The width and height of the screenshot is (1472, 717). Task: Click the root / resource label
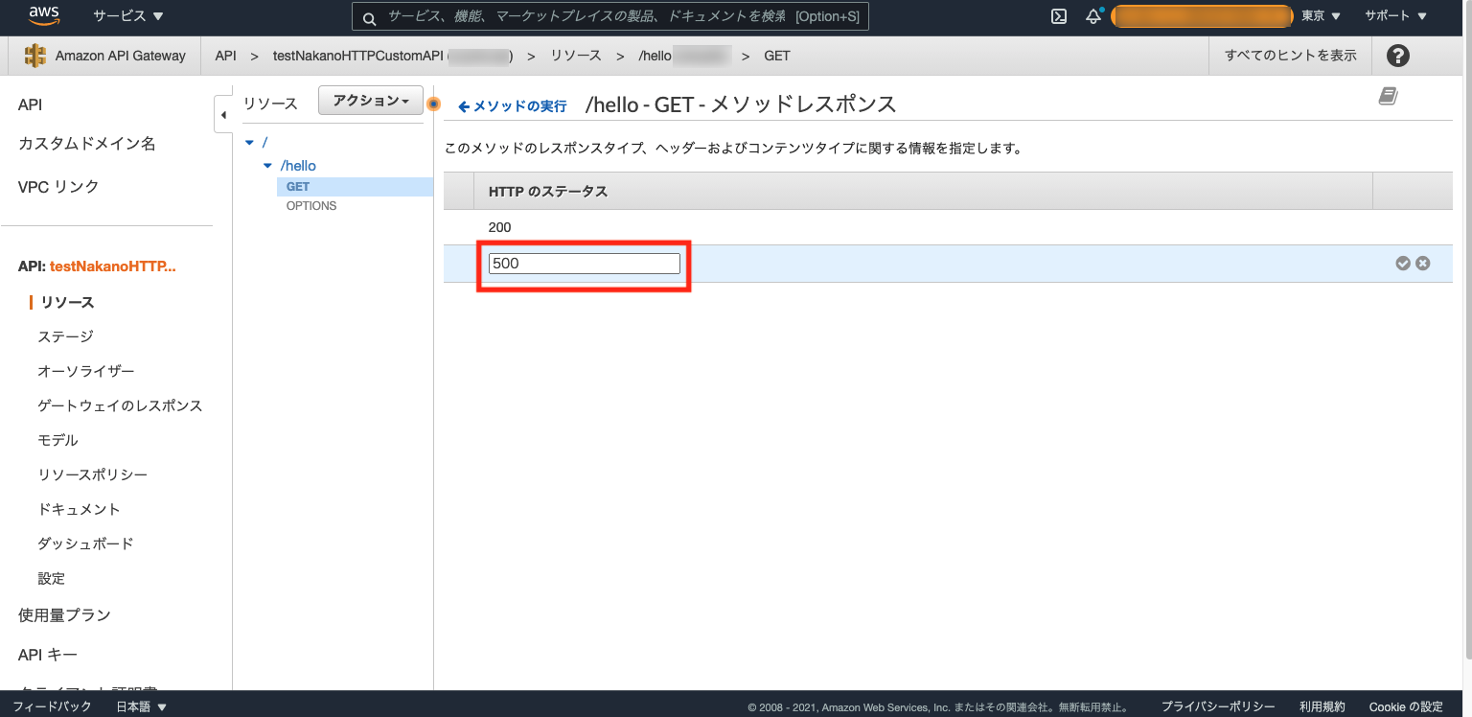(264, 142)
